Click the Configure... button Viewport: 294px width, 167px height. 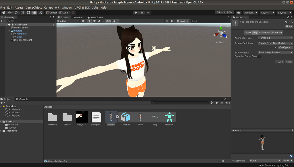click(285, 47)
